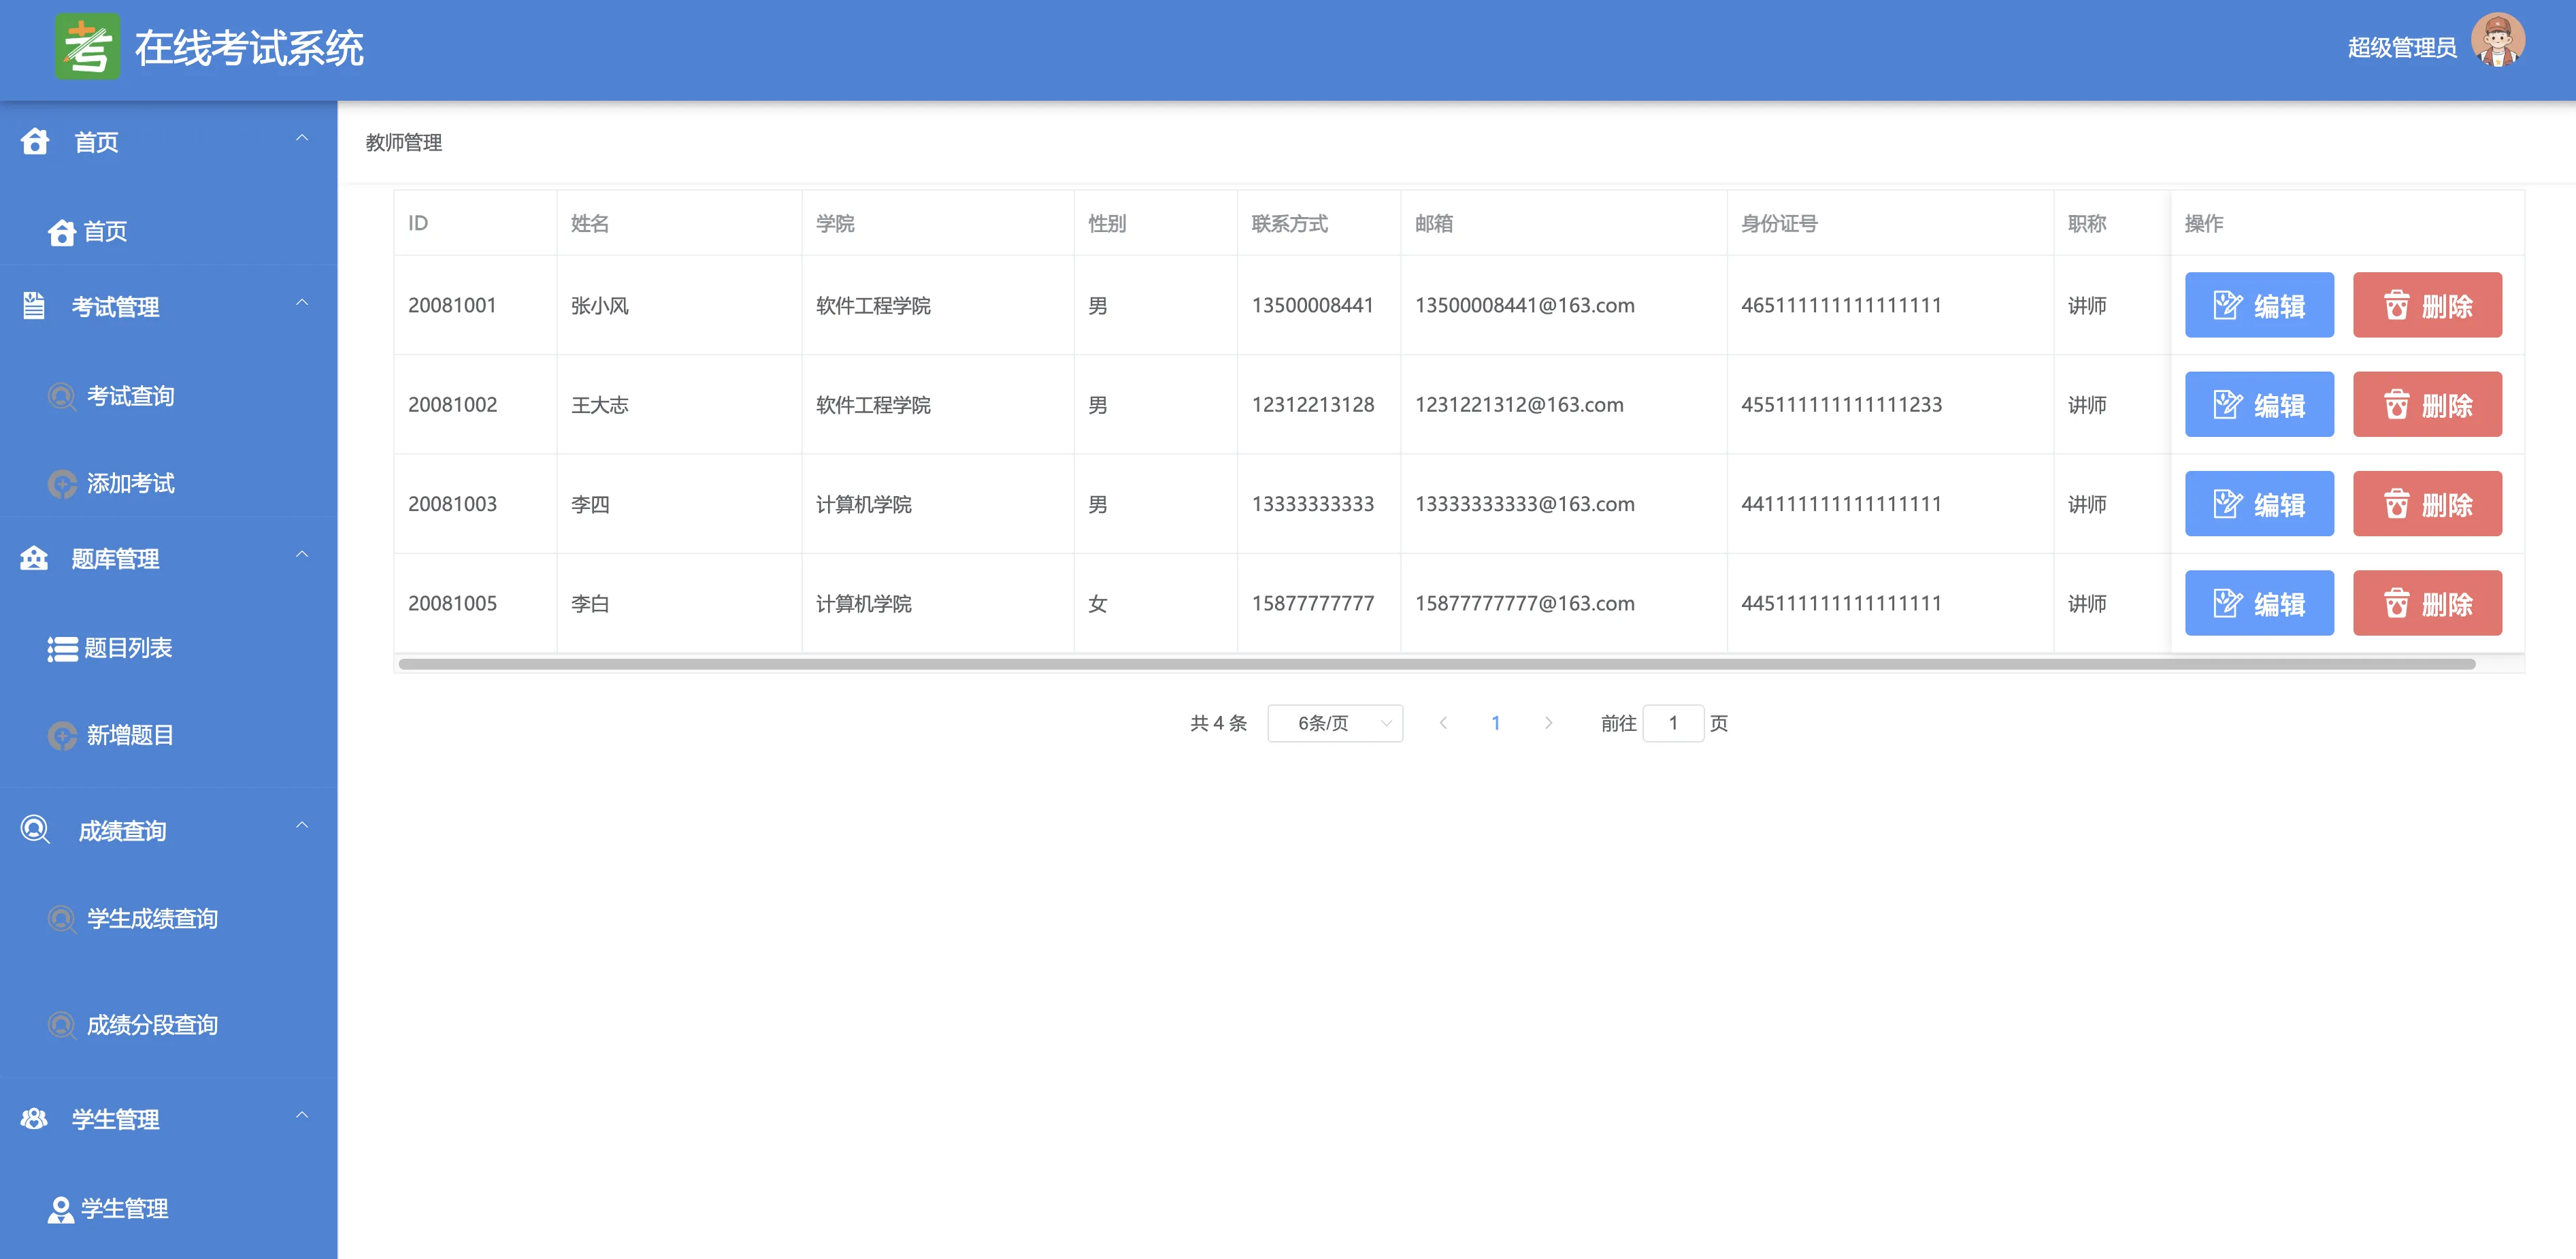
Task: Collapse the 成绩查询 menu section
Action: [x=302, y=826]
